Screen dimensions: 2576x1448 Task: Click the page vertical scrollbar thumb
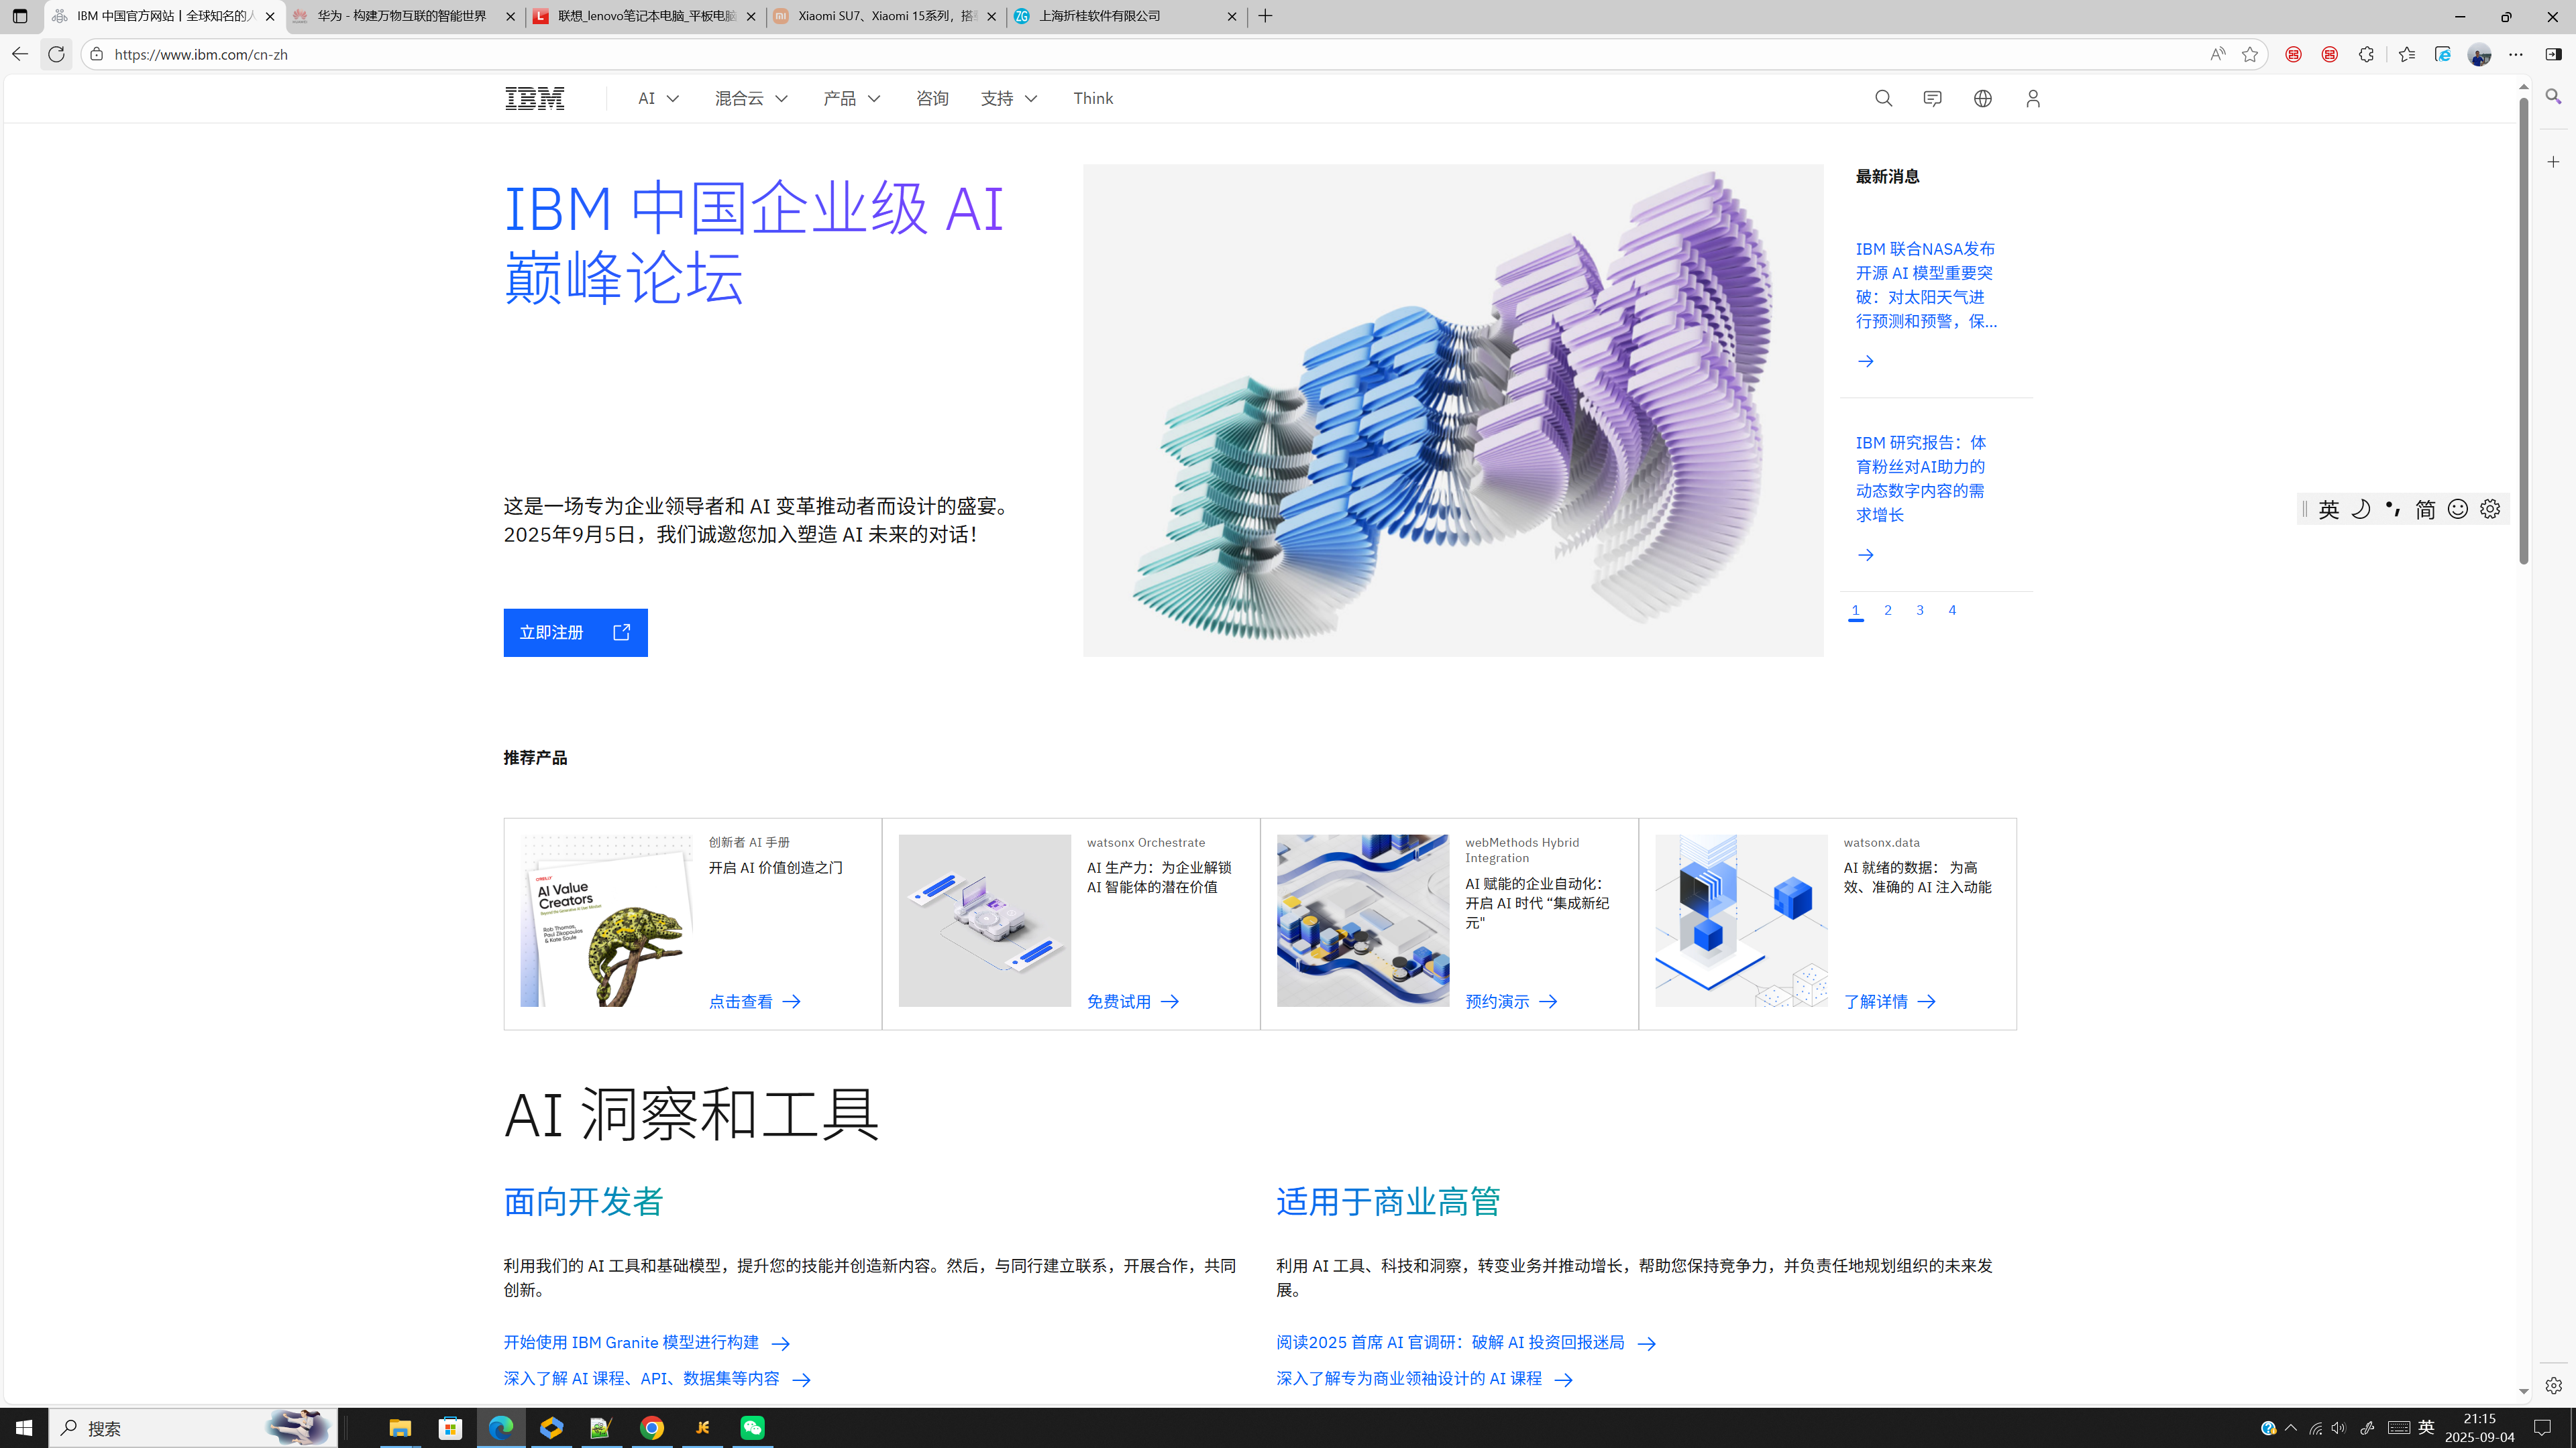click(2523, 330)
